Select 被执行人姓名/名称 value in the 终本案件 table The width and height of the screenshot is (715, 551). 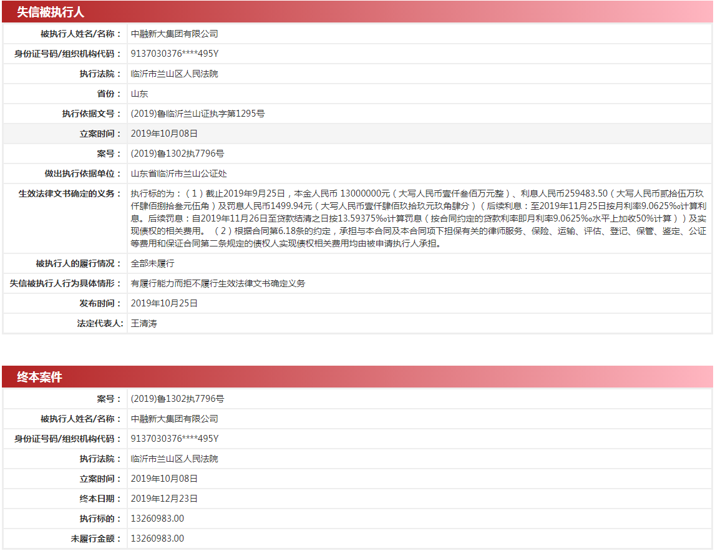pyautogui.click(x=174, y=419)
